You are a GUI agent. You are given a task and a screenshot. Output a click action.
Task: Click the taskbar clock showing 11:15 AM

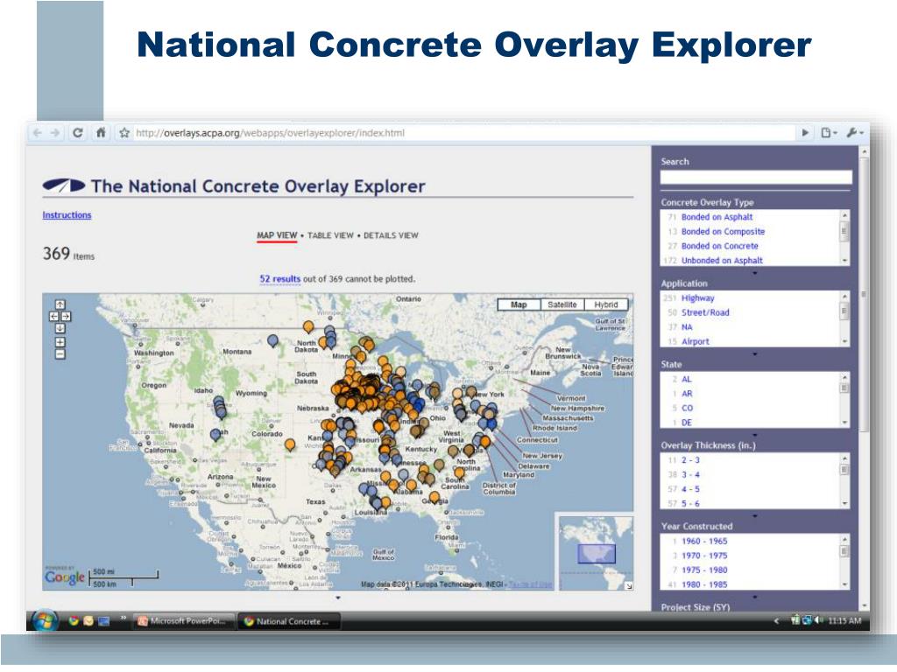point(844,621)
